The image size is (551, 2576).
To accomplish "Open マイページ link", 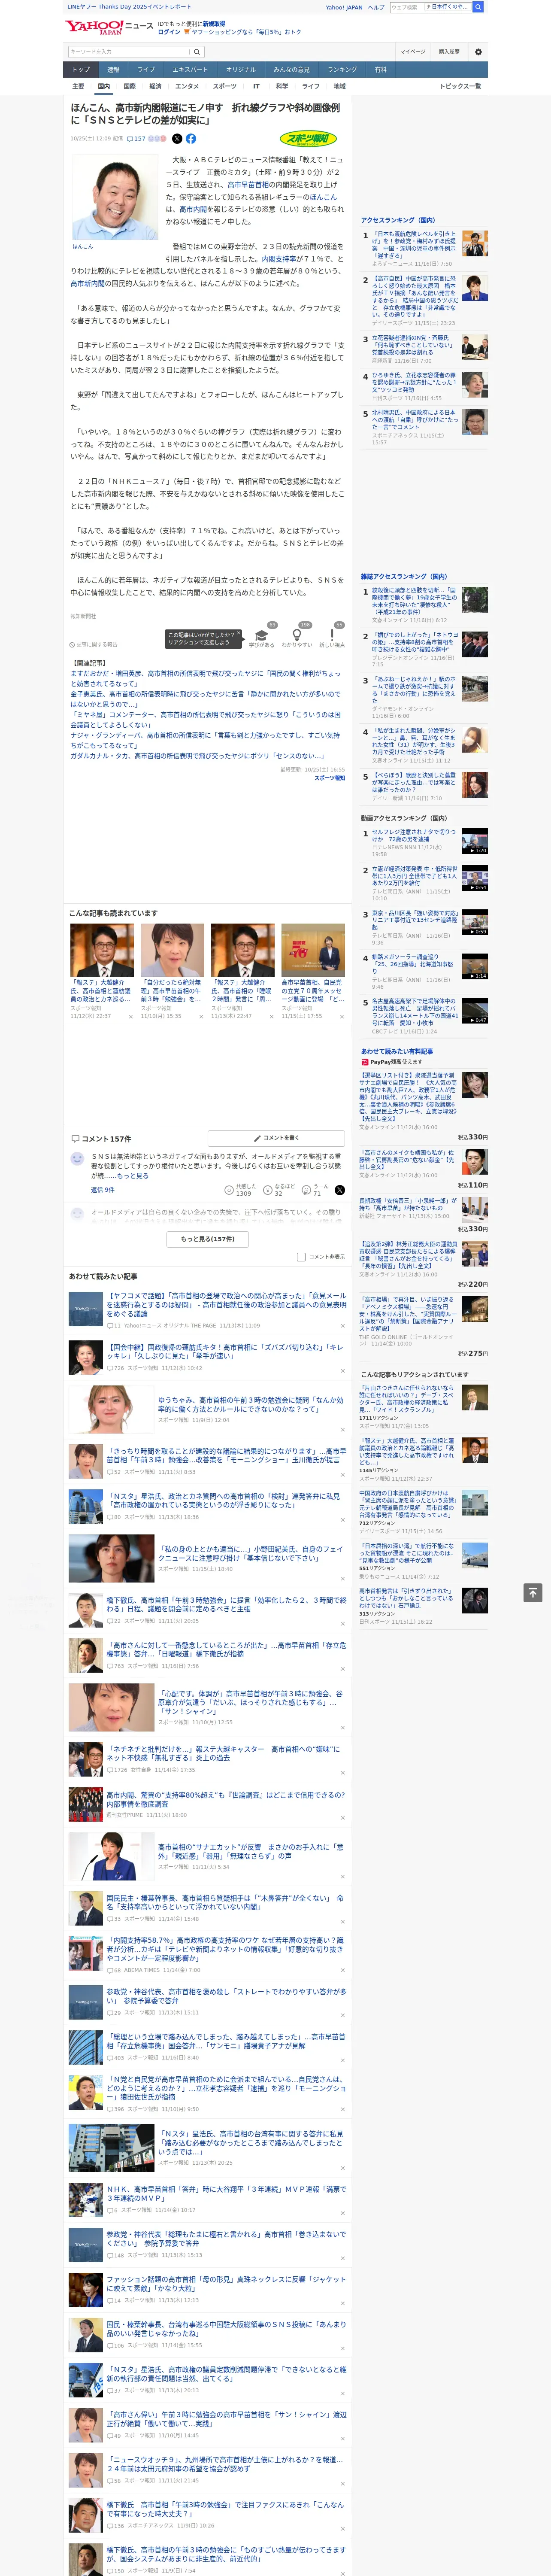I will click(x=413, y=52).
